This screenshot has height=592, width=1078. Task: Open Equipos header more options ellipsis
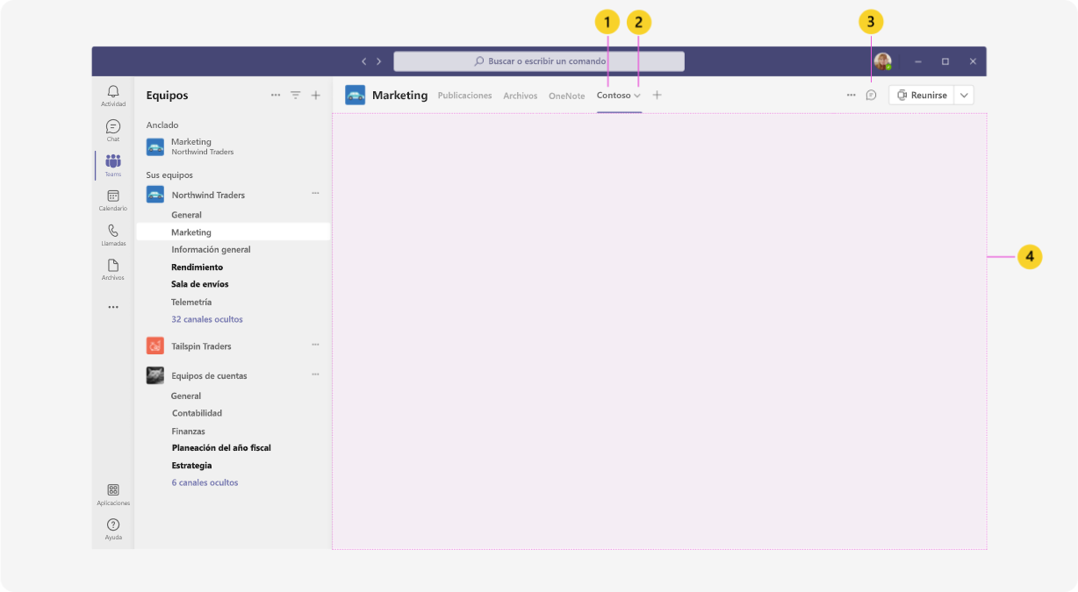[276, 95]
